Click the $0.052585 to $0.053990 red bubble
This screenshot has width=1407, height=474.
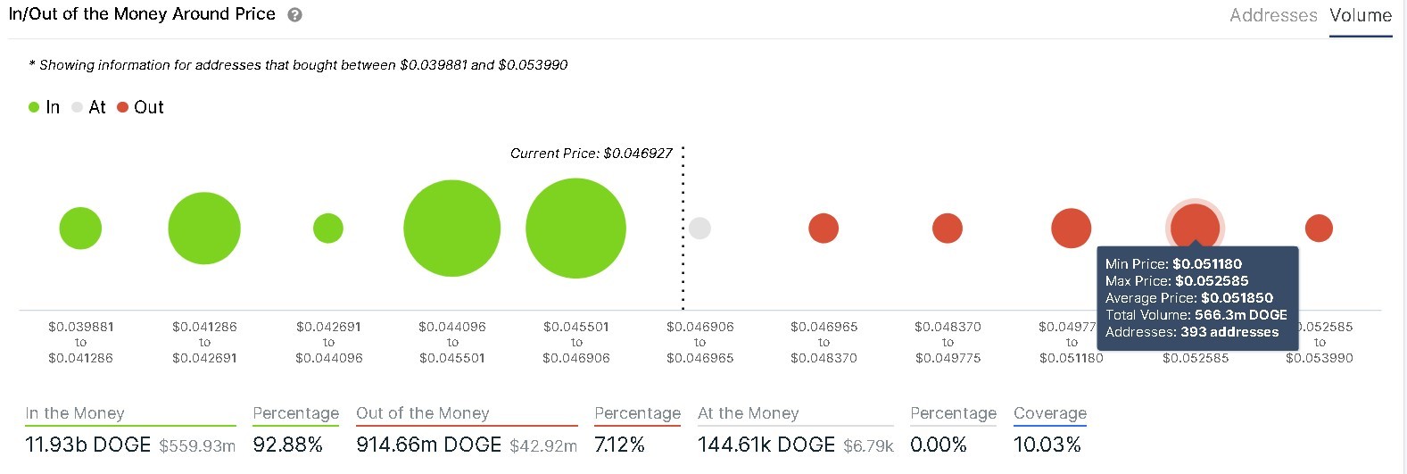[1319, 229]
